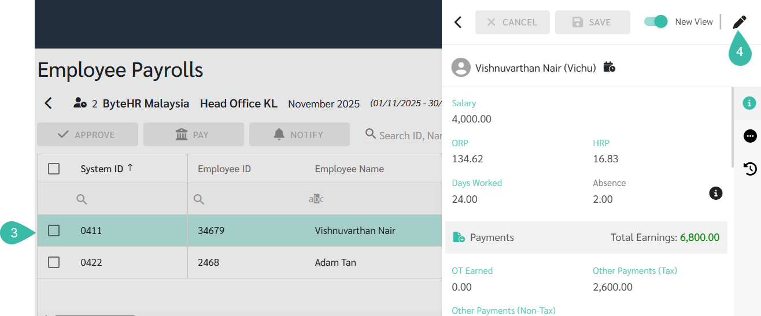Click System ID 0411 cell
The image size is (761, 316).
click(x=91, y=231)
